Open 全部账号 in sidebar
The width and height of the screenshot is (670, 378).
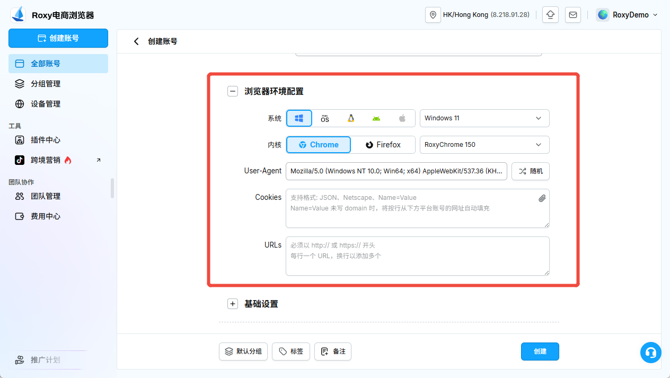(58, 64)
